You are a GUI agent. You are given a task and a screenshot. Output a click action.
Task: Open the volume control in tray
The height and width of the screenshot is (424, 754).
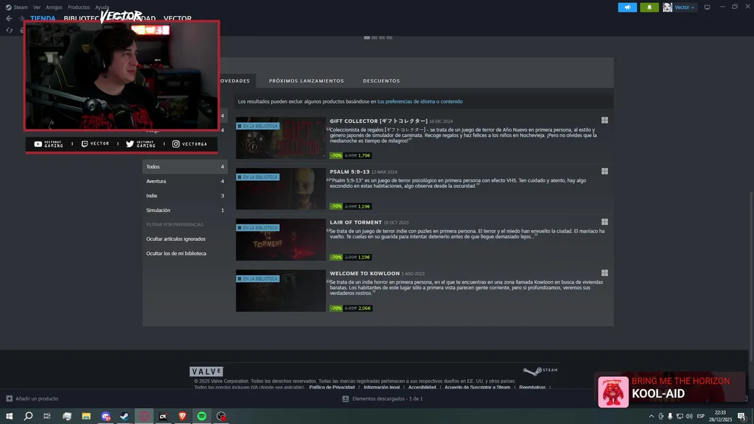[689, 416]
